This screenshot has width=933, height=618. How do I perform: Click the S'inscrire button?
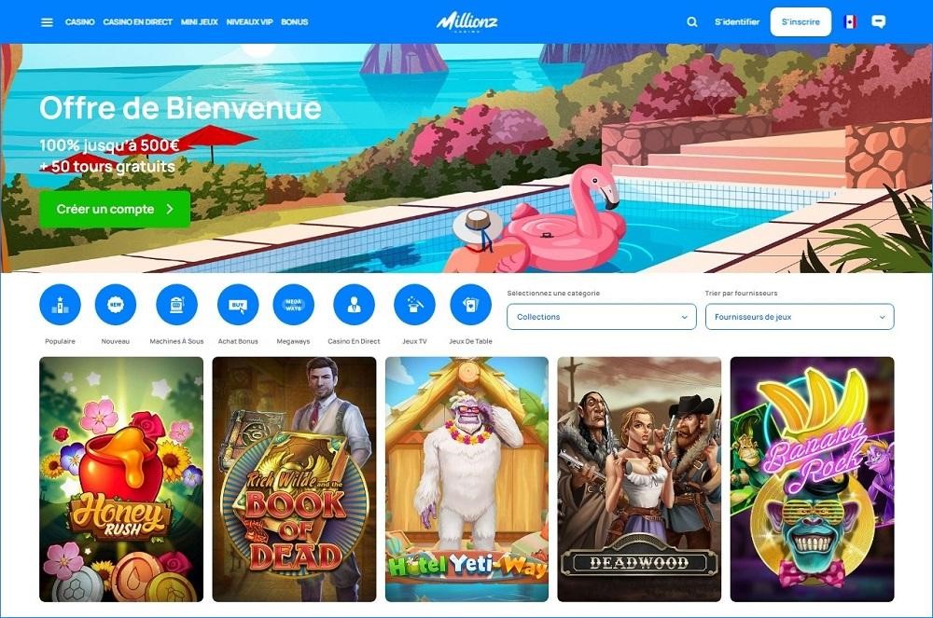(x=801, y=22)
